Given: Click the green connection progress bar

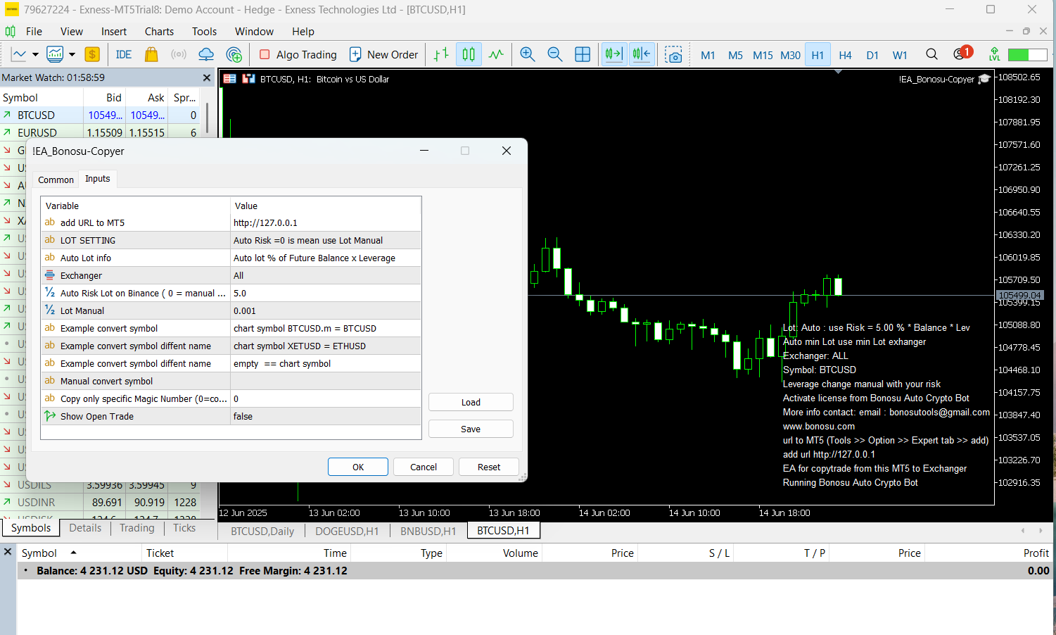Looking at the screenshot, I should coord(1028,54).
